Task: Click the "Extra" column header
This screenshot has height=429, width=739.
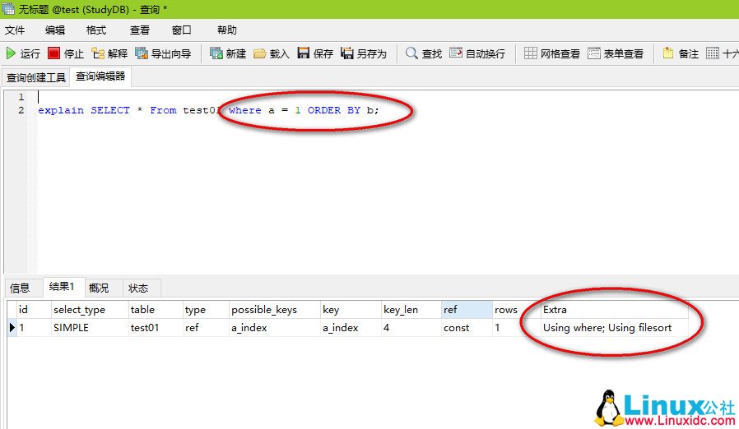Action: point(614,309)
